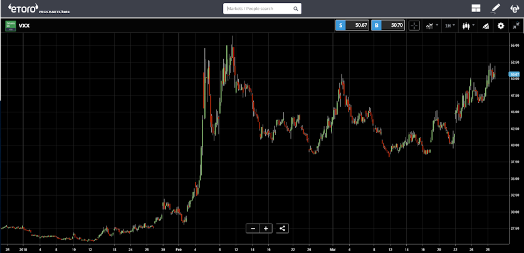Click the magnifying glass search icon
524x253 pixels.
296,9
